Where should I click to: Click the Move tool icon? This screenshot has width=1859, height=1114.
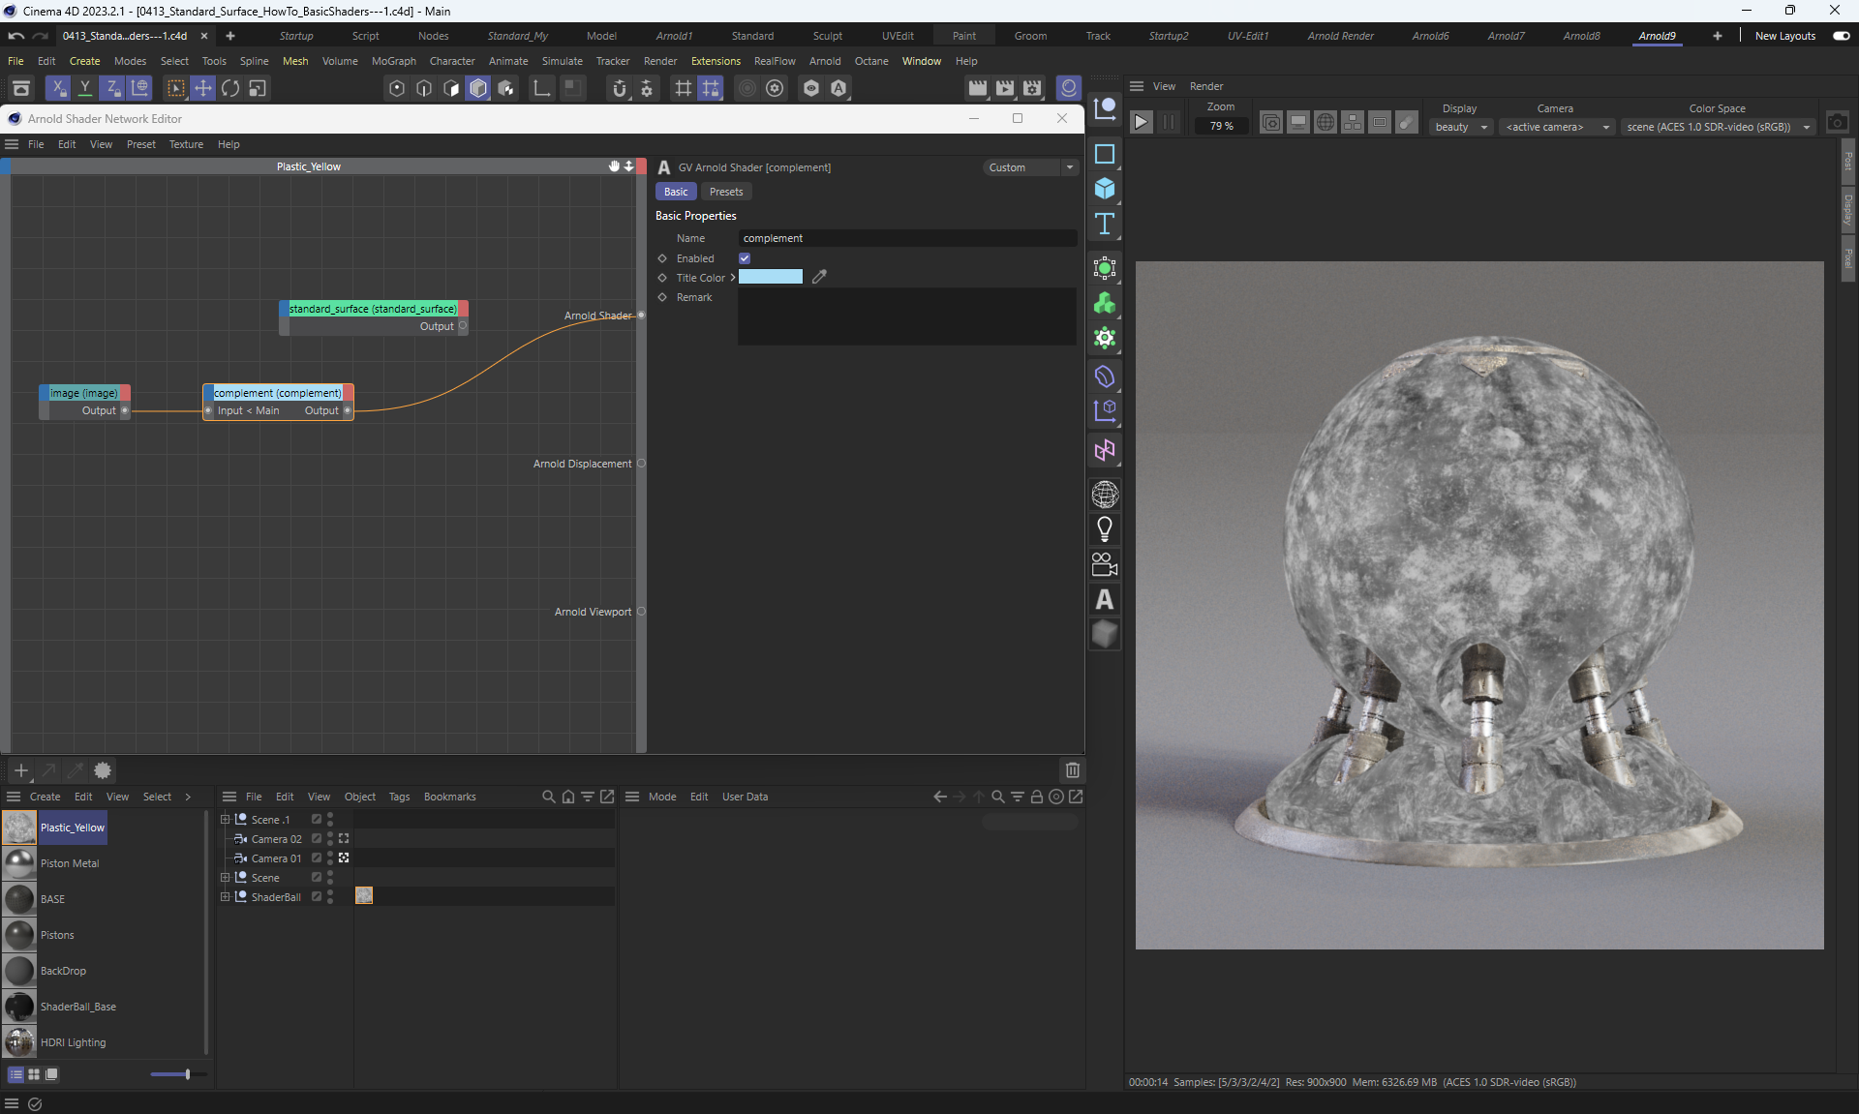(202, 89)
